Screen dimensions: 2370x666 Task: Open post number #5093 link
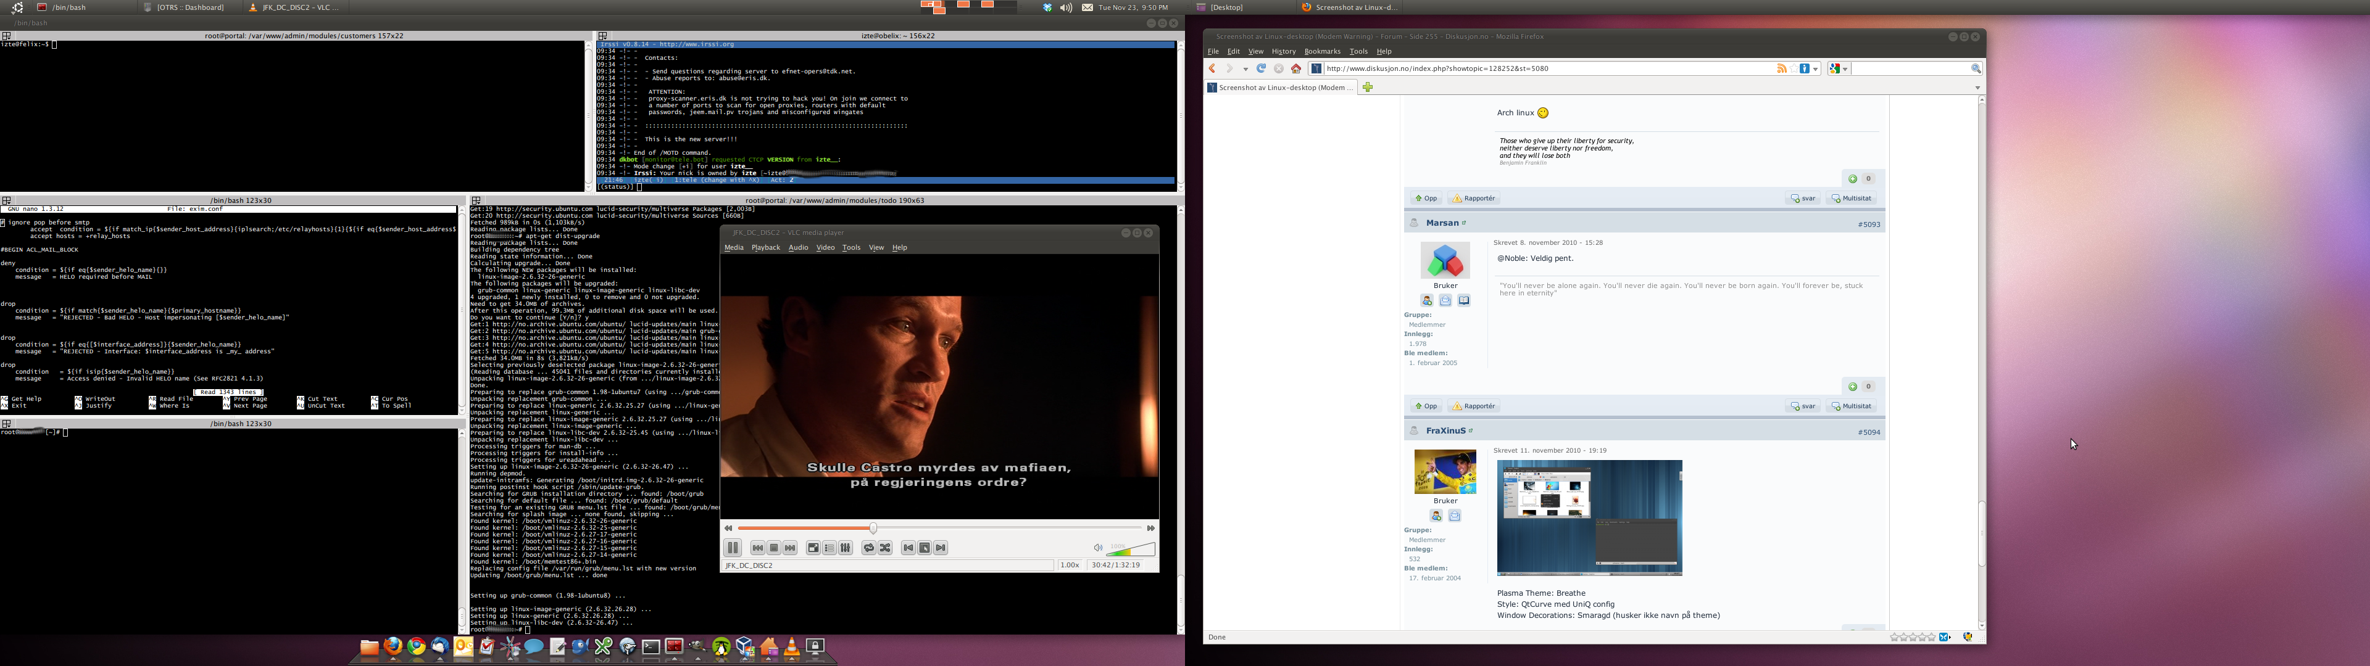[1869, 224]
